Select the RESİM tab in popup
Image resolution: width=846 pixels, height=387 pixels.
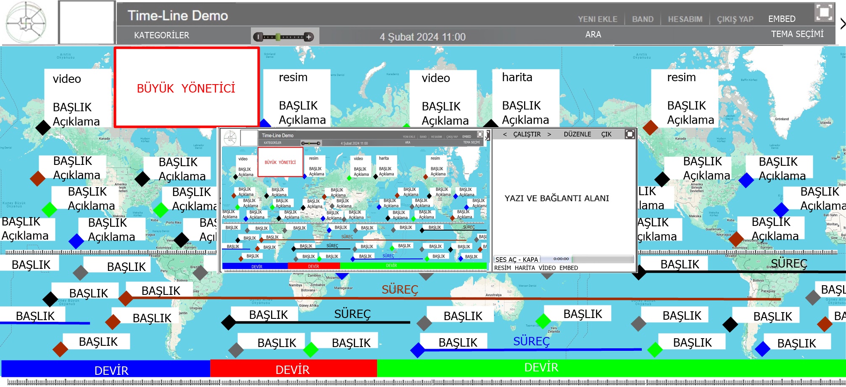(x=502, y=268)
